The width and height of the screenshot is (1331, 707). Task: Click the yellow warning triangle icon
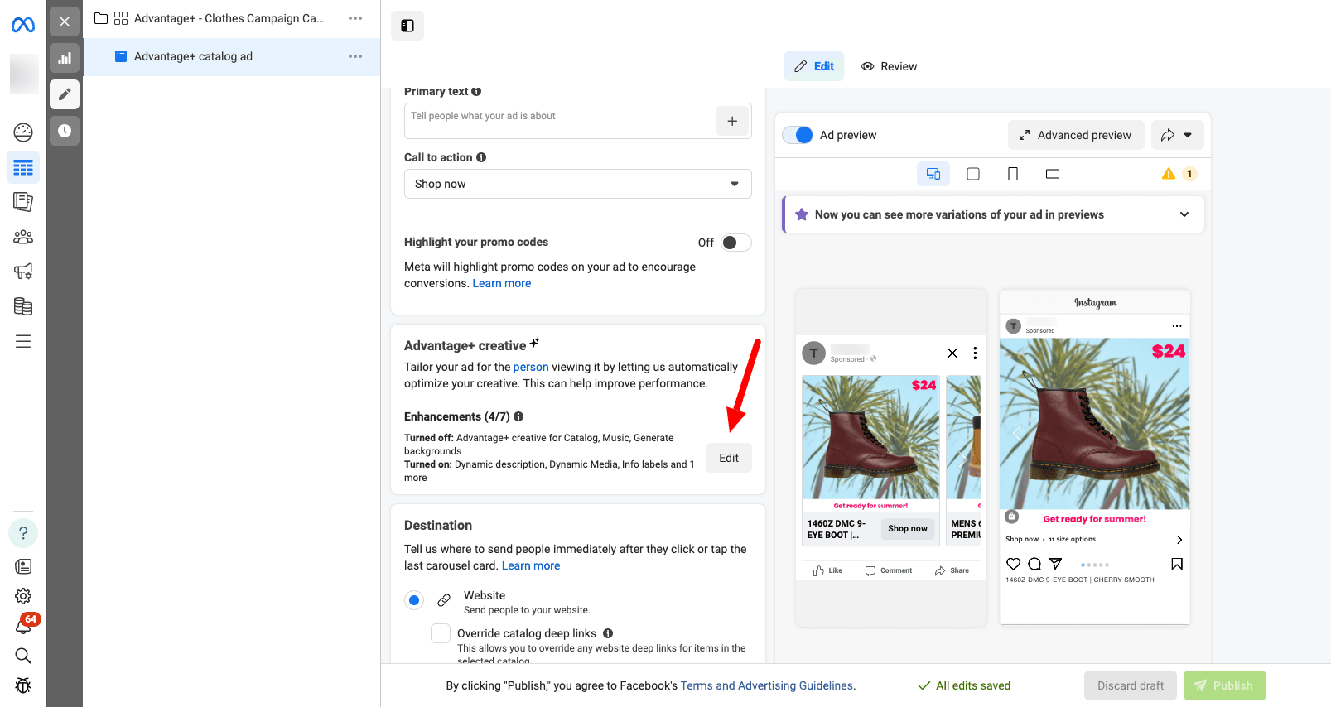coord(1169,174)
